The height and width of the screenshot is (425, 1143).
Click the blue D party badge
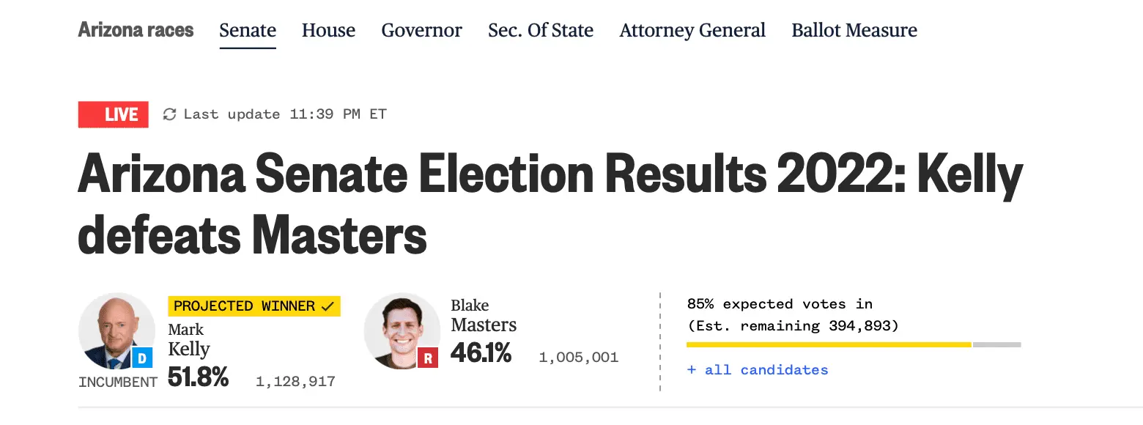pos(142,358)
